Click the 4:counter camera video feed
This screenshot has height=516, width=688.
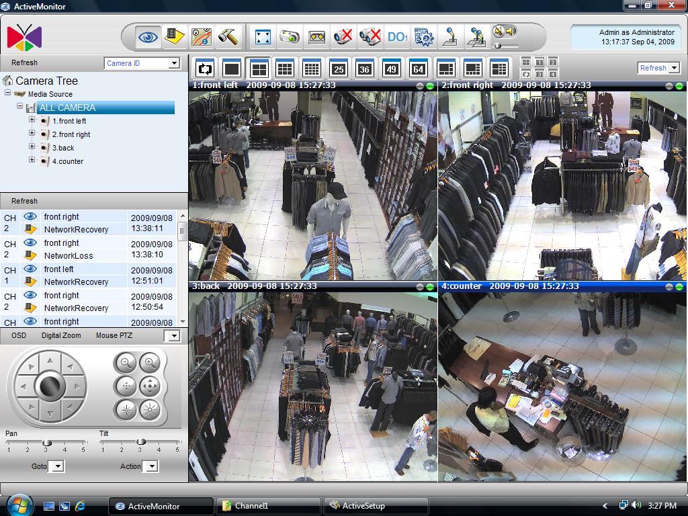click(562, 386)
